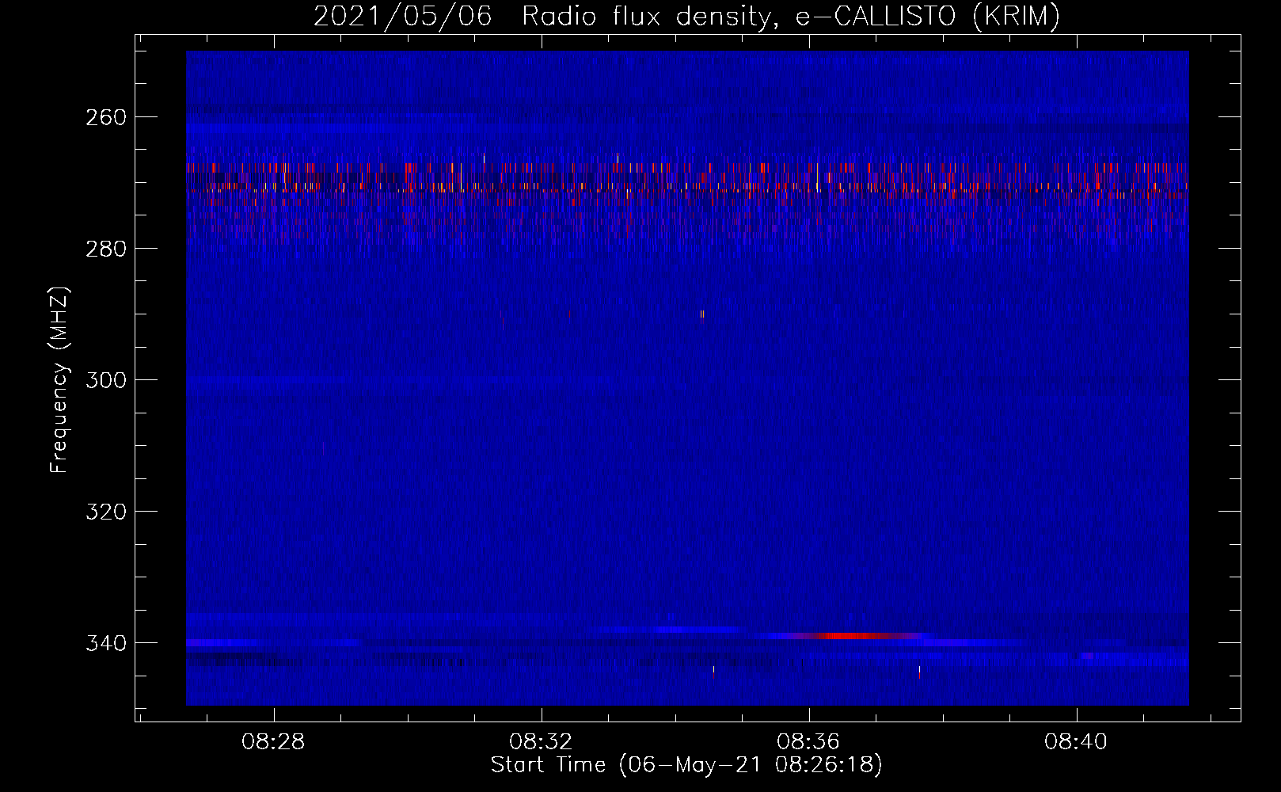This screenshot has width=1281, height=792.
Task: Click the plot title mentioning e-CALLISTO (KRIM)
Action: 686,17
